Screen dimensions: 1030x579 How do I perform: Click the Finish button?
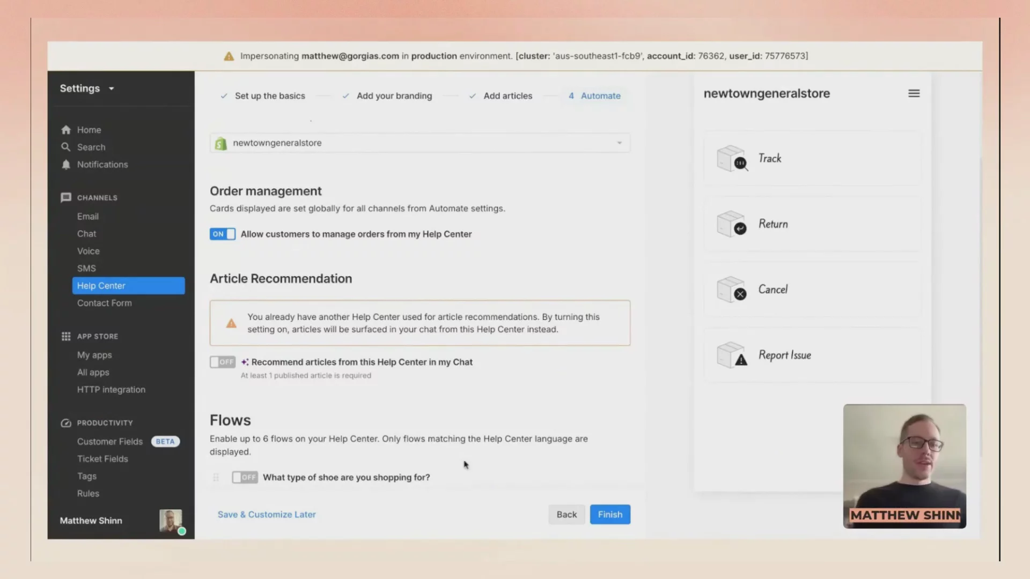610,515
